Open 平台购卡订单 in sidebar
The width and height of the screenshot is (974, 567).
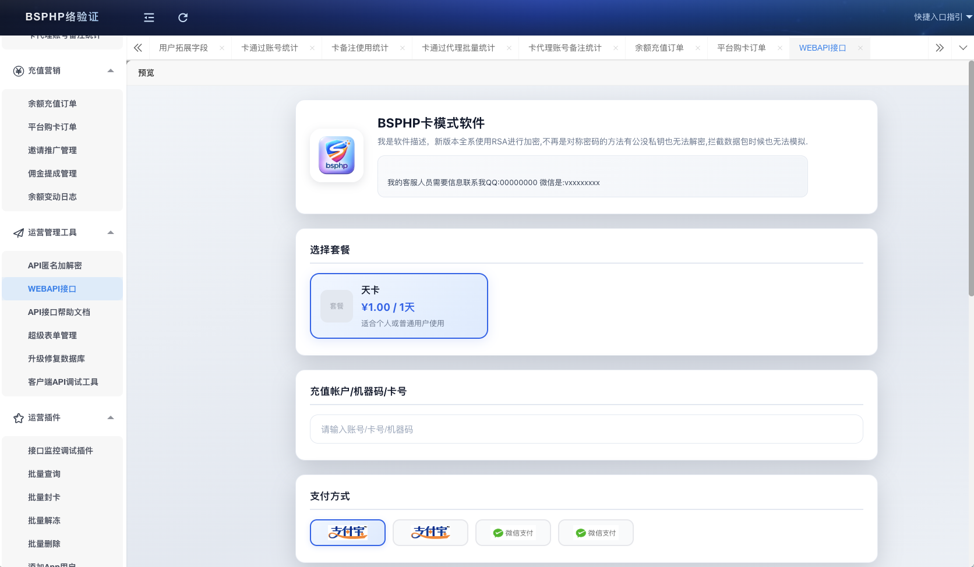[62, 127]
